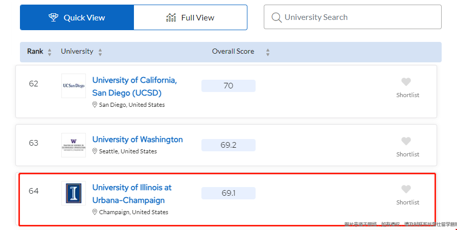Open University of Washington link
Screen dimensions: 457x230
(138, 140)
